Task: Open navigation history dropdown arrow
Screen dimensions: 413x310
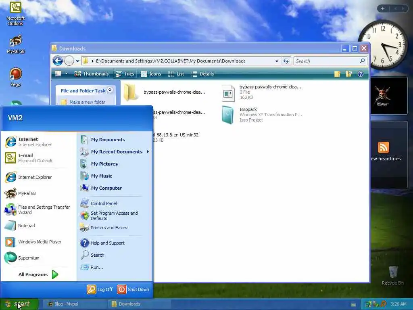Action: tap(77, 61)
